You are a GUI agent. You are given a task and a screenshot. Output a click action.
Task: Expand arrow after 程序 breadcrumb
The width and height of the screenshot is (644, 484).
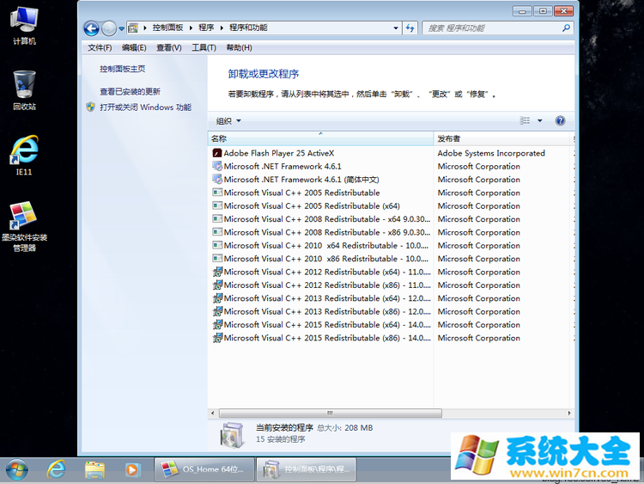click(222, 28)
